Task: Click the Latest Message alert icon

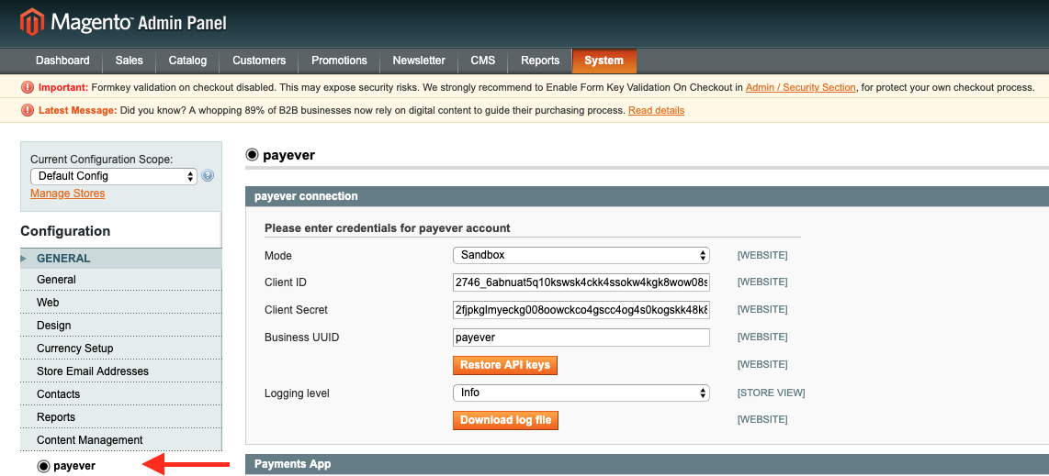Action: (28, 110)
